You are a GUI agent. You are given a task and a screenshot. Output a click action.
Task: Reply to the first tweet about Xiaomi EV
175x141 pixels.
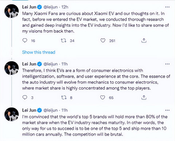pyautogui.click(x=25, y=40)
